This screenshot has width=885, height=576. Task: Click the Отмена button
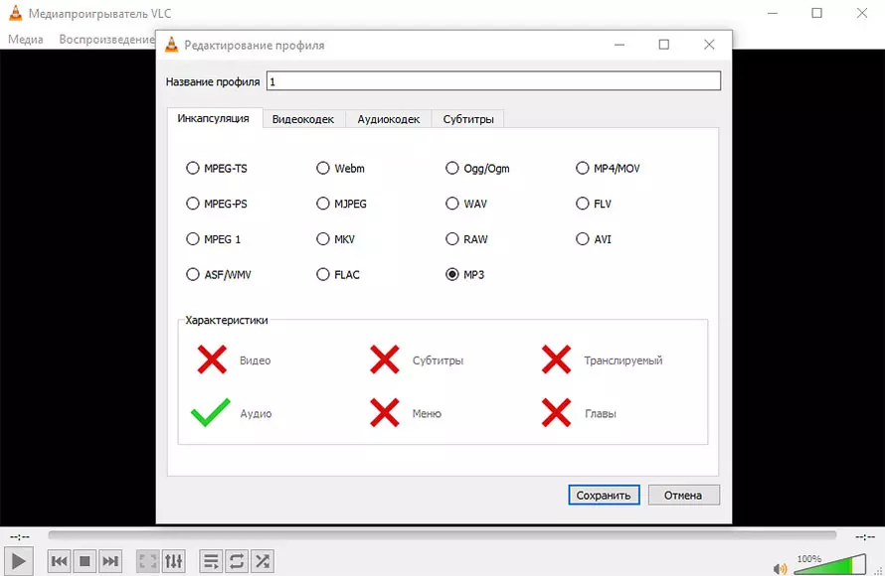point(683,495)
